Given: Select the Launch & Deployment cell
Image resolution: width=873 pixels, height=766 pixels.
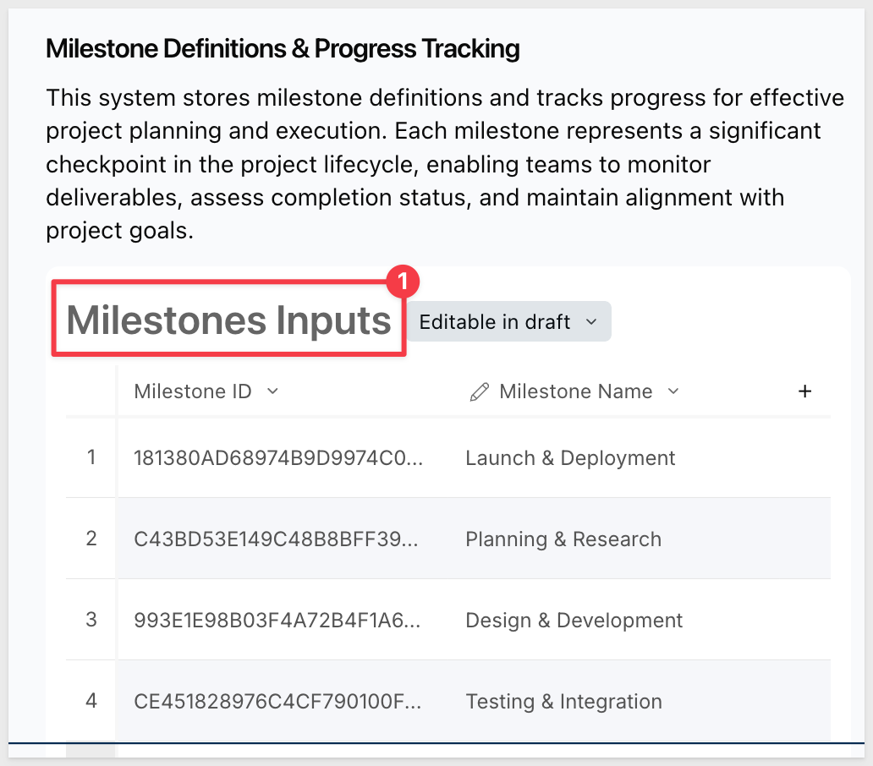Looking at the screenshot, I should tap(570, 457).
